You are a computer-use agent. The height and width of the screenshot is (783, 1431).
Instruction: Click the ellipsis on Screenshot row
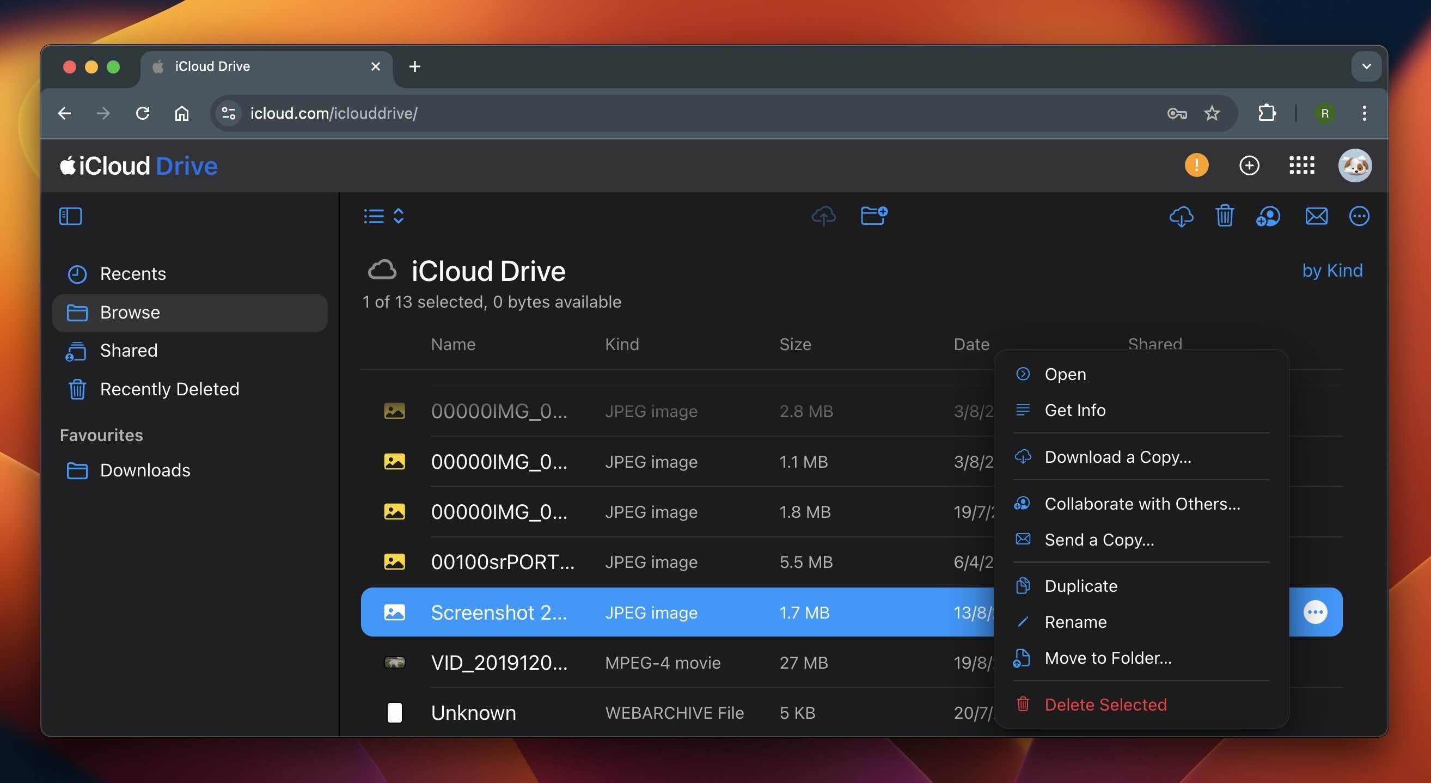(1315, 613)
